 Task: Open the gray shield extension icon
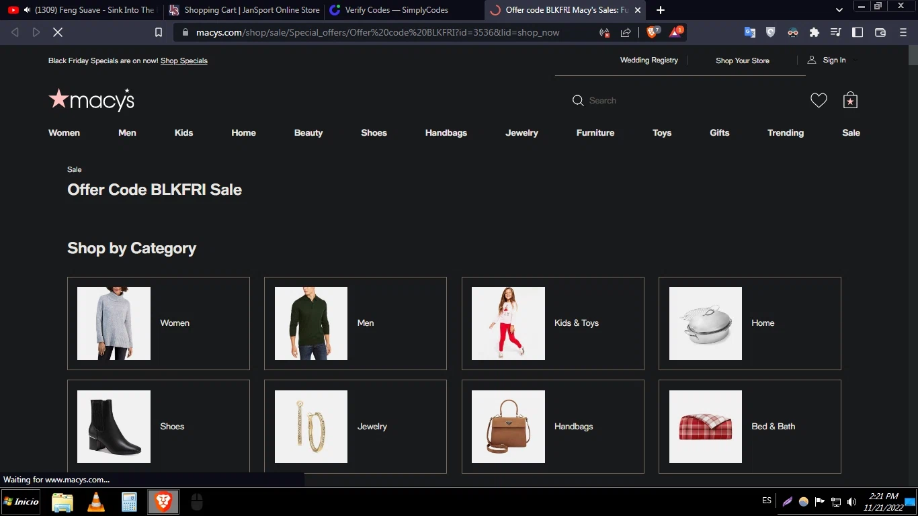(771, 32)
